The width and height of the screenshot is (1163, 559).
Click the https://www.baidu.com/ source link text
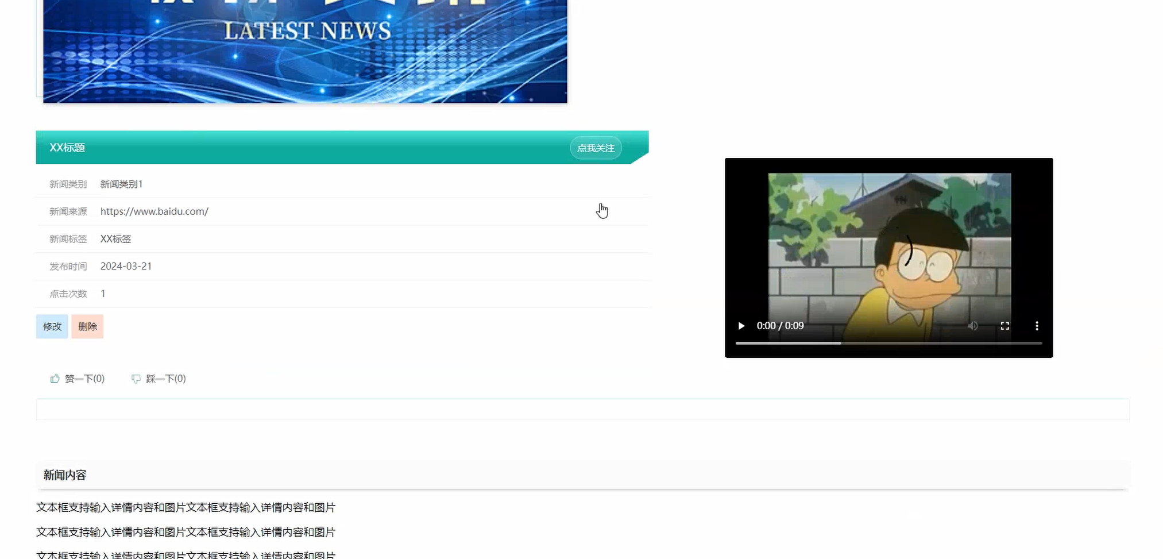point(154,211)
